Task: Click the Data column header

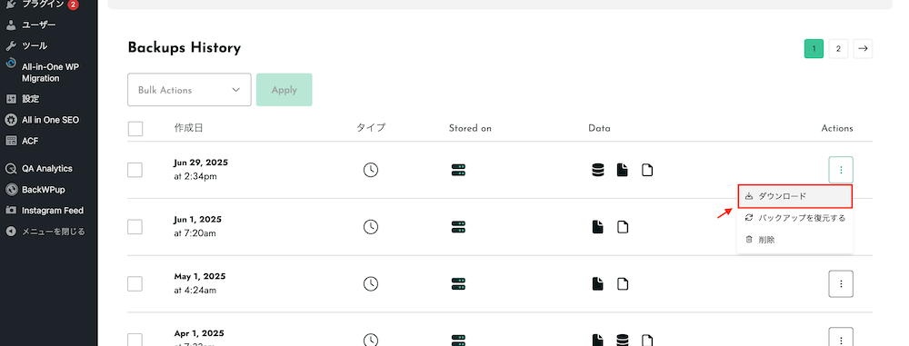Action: click(x=599, y=128)
